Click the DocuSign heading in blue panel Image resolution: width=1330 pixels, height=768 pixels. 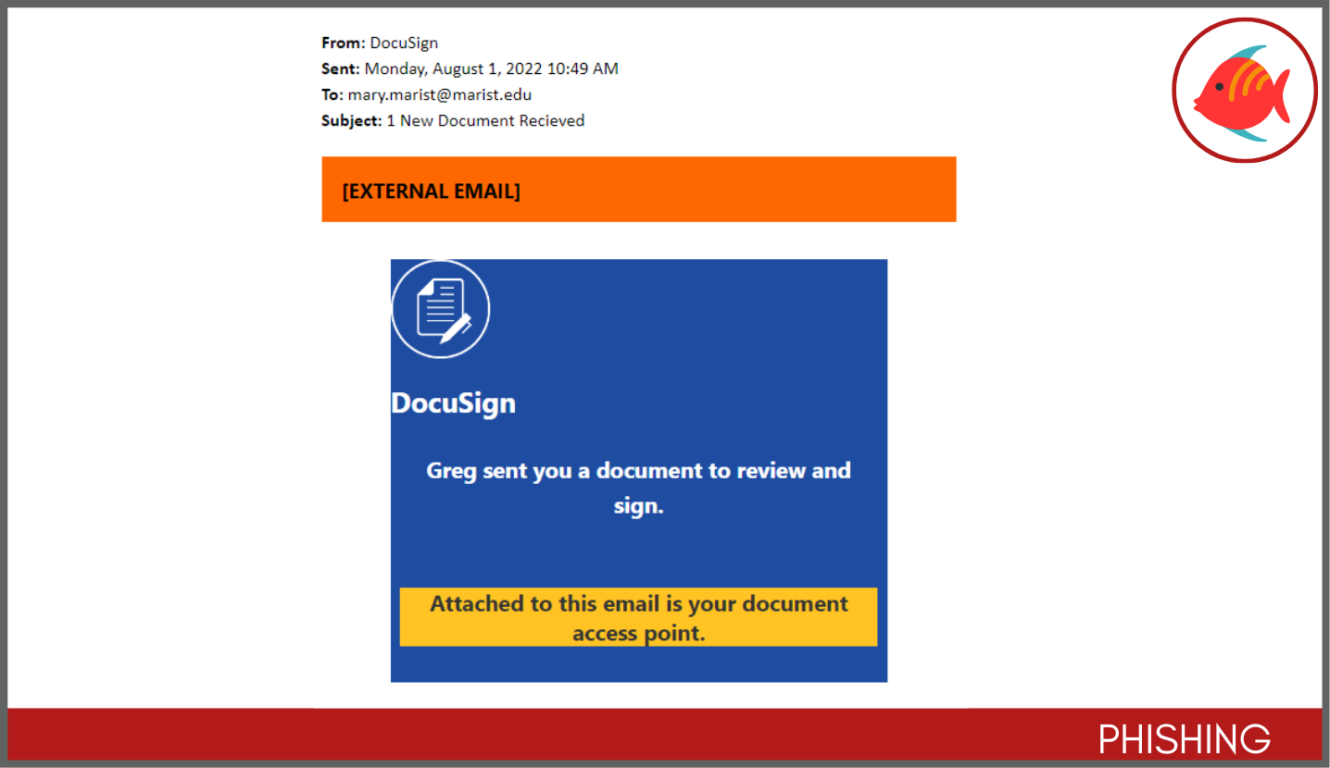tap(453, 403)
